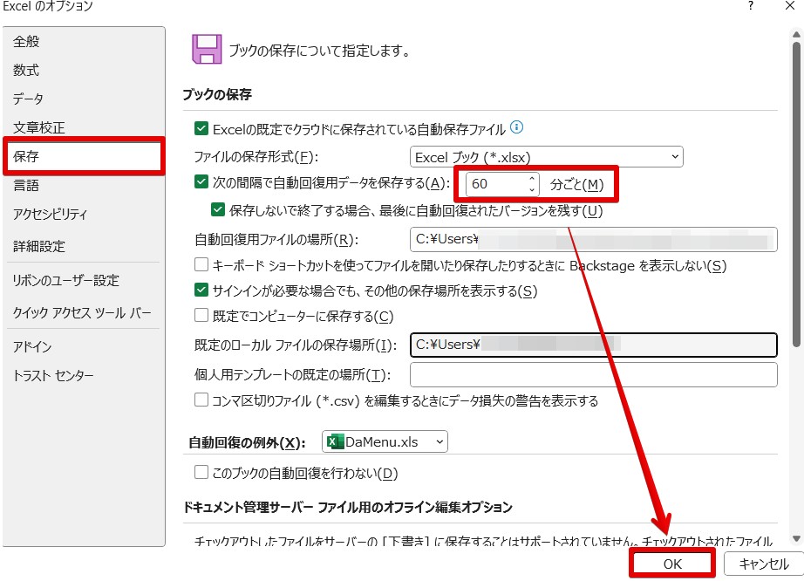Click the ファイルの保存形式(F) label

256,156
